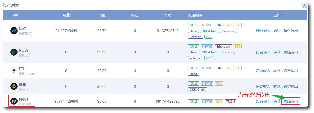The image size is (314, 113).
Task: Click the Polygon tag in NVT row
Action: [x=195, y=37]
